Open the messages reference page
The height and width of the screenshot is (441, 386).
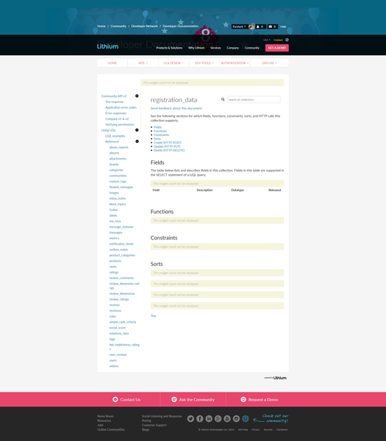click(x=115, y=232)
